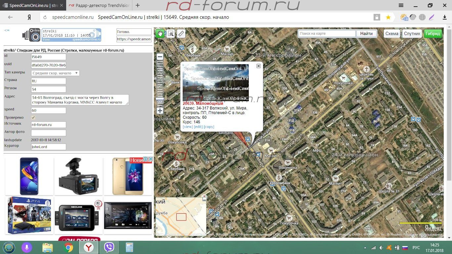Open Viber from taskbar

coord(109,247)
